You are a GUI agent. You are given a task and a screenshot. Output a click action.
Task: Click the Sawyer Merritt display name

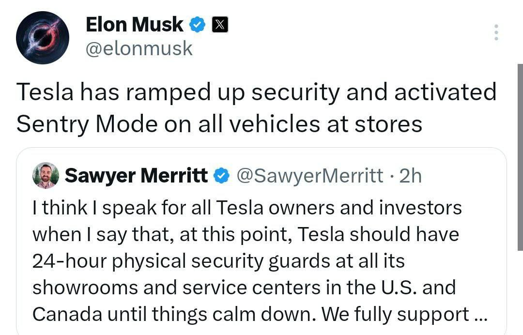pyautogui.click(x=136, y=176)
